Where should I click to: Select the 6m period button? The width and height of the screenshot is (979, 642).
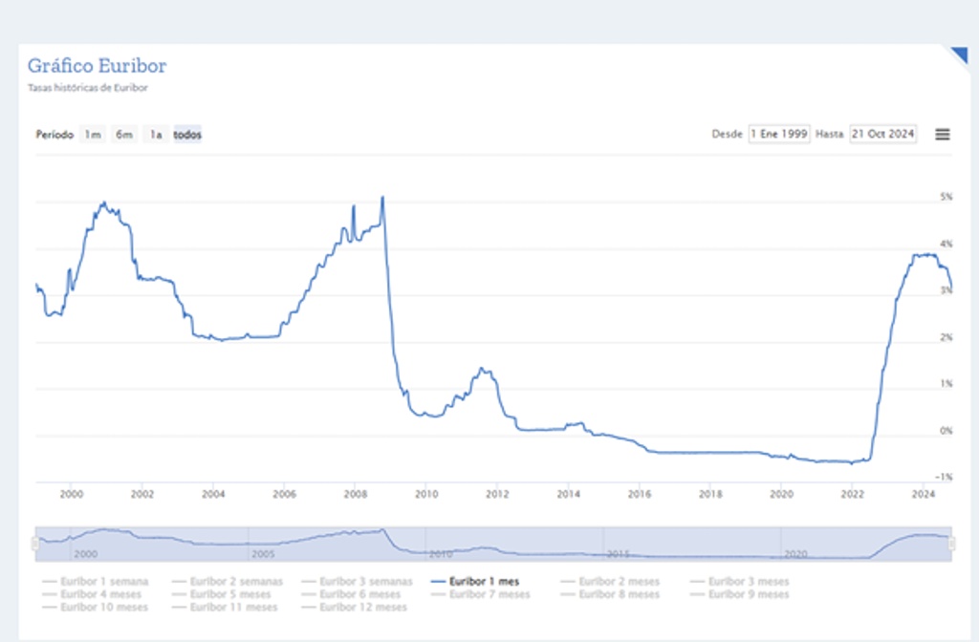coord(123,135)
